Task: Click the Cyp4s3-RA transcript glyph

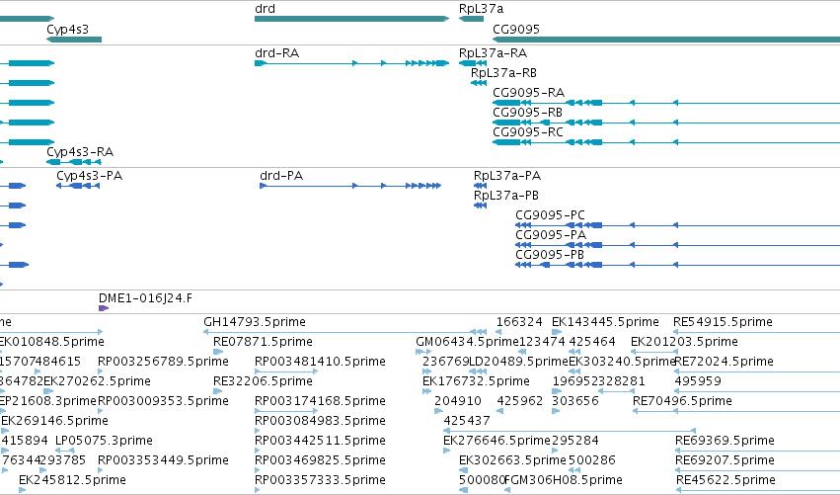Action: tap(74, 162)
